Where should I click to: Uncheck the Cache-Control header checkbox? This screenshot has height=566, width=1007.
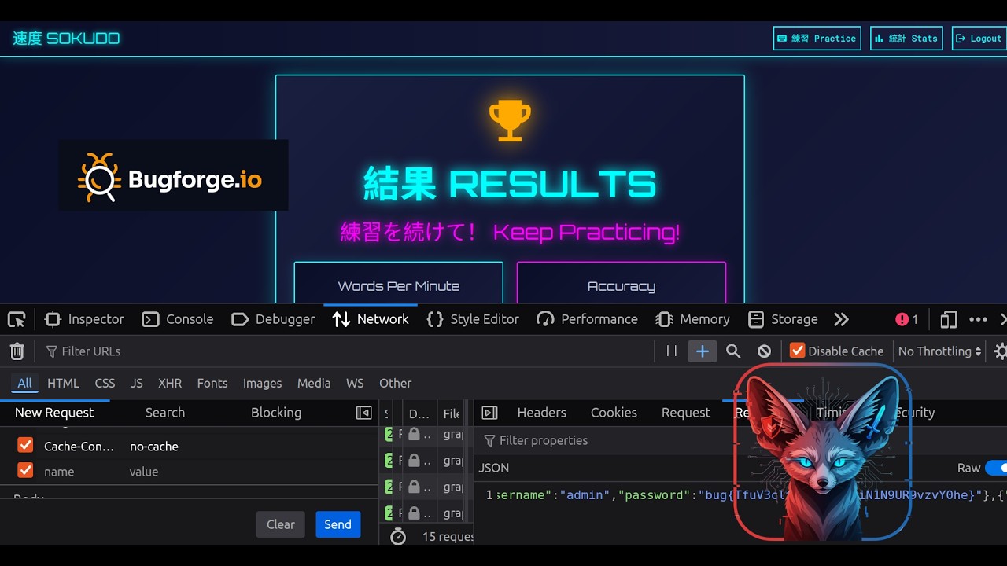coord(25,446)
